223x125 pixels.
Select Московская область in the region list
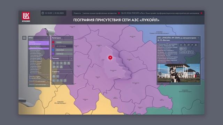point(36,53)
